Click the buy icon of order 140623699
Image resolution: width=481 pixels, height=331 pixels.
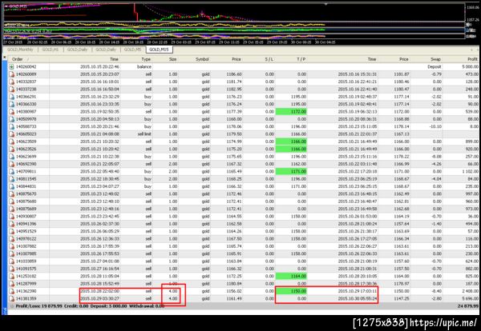click(x=12, y=157)
